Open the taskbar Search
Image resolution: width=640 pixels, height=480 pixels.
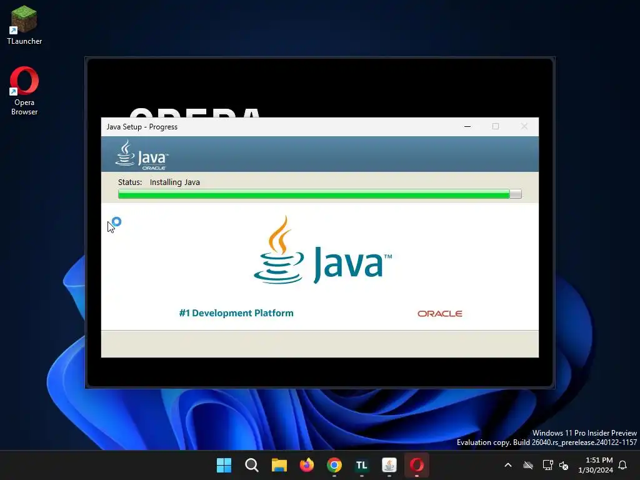pos(252,465)
